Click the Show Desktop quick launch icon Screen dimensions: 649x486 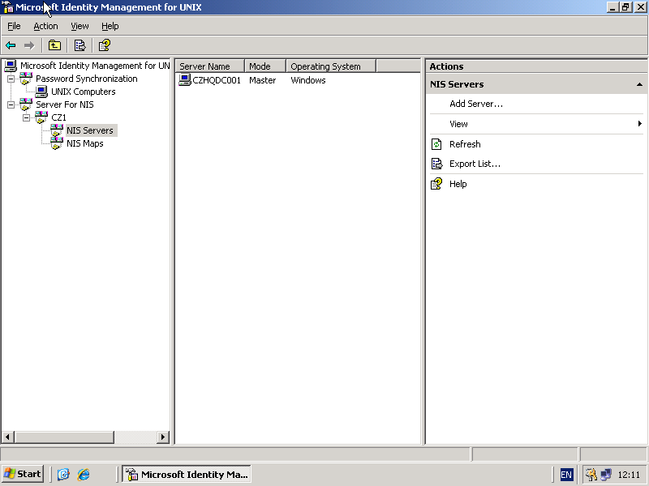pos(63,474)
